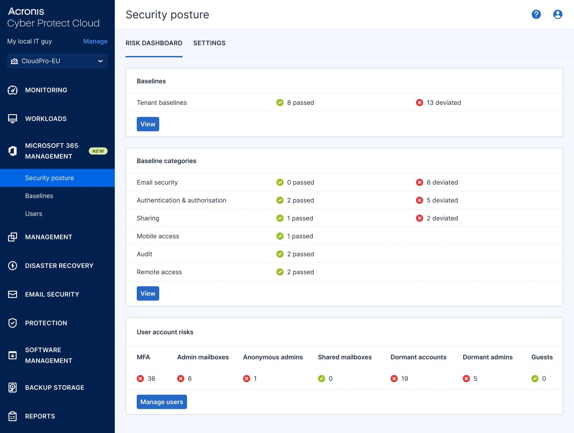Open the help question mark icon

pos(536,14)
